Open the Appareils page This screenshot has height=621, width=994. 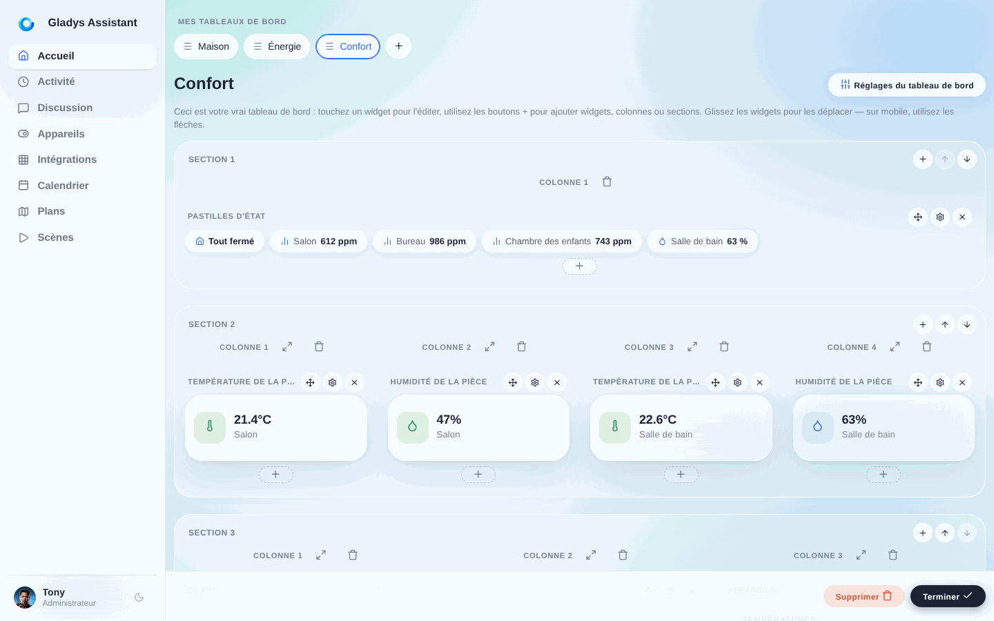pos(83,134)
